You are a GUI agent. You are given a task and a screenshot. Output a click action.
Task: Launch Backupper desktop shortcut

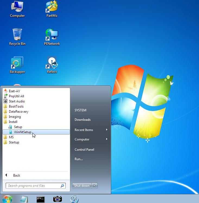17,65
